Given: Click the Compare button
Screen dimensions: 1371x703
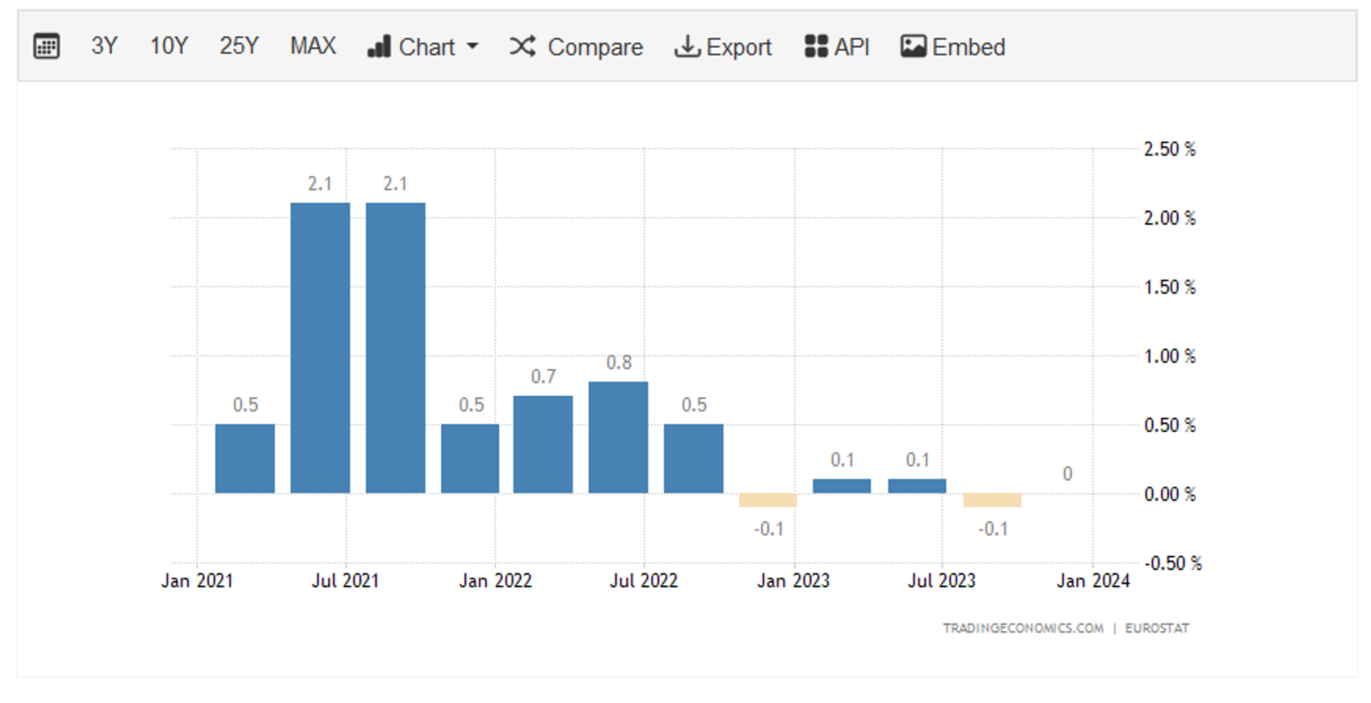Looking at the screenshot, I should pos(576,46).
